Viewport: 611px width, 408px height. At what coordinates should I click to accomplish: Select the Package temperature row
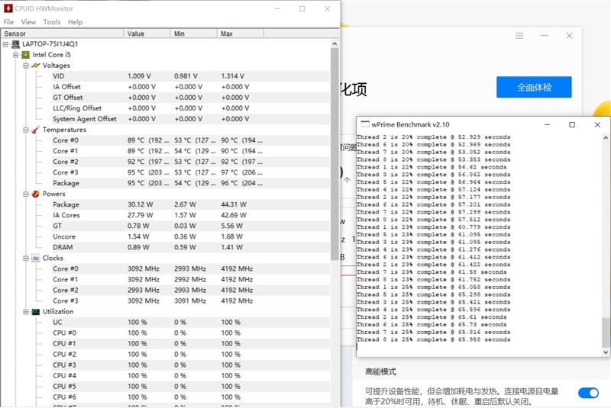point(165,183)
